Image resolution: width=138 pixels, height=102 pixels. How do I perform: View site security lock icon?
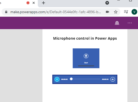[x=6, y=12]
